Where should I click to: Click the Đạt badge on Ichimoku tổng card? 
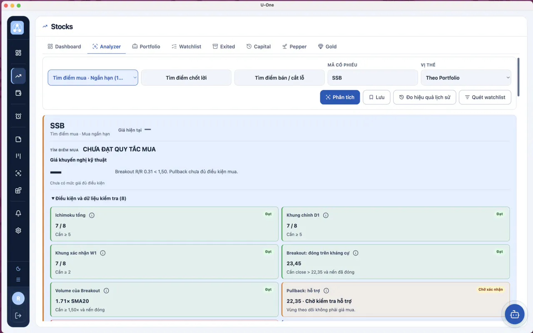pos(268,214)
